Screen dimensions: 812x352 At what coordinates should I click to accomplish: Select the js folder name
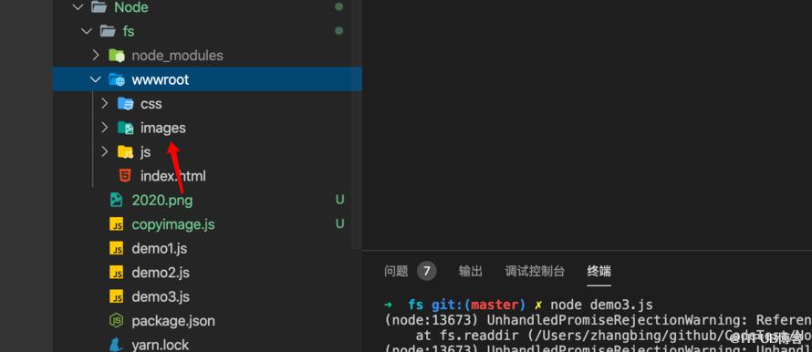pos(145,152)
